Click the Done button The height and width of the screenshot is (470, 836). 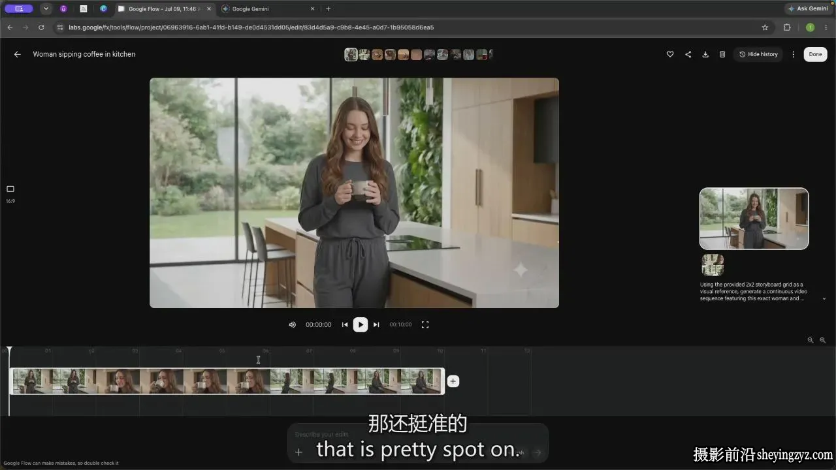coord(815,54)
